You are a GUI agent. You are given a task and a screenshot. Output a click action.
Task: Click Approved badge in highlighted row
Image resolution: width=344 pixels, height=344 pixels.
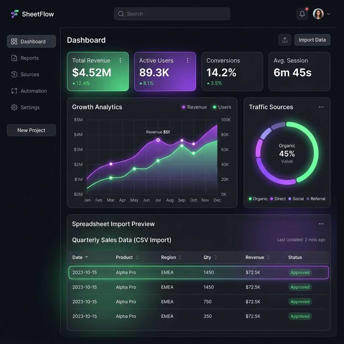click(x=300, y=272)
